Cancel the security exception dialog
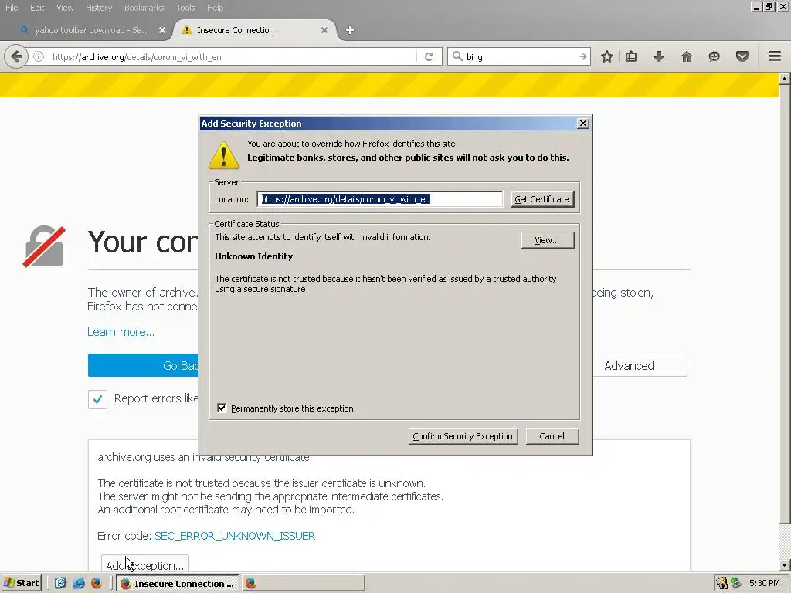Viewport: 791px width, 593px height. [x=552, y=436]
